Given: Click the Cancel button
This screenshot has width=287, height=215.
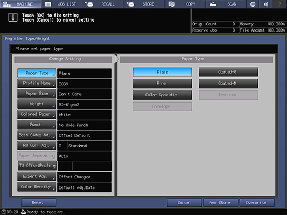Looking at the screenshot, I should 184,203.
